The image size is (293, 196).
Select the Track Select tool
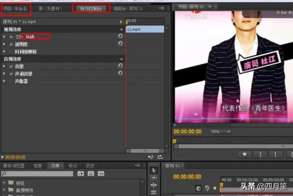154,178
